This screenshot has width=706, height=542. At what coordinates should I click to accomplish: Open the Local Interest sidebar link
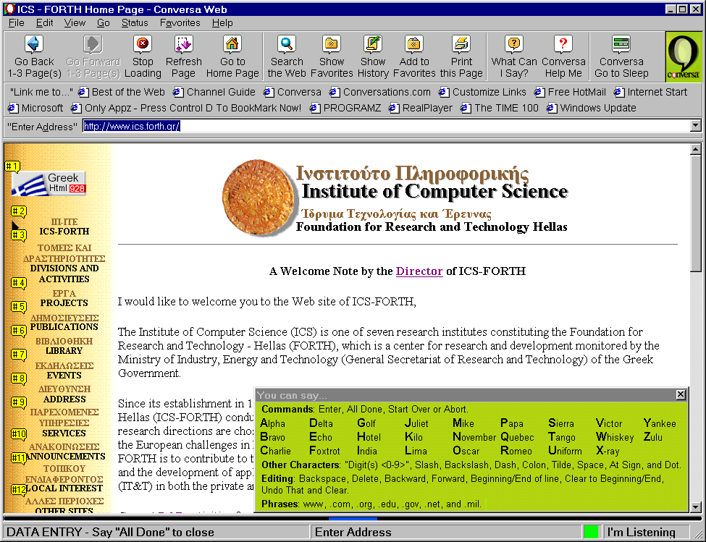point(64,478)
